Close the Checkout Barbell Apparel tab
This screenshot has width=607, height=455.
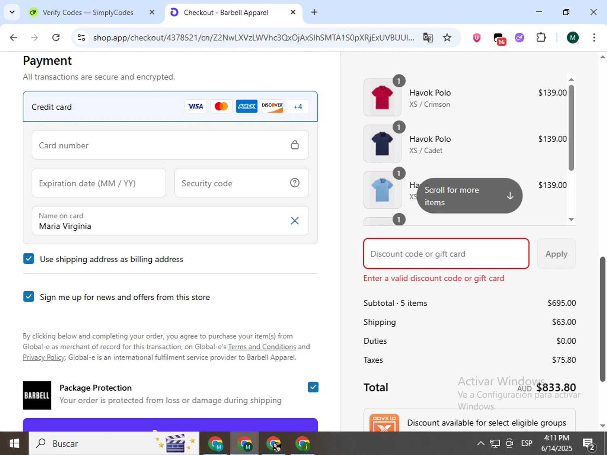click(293, 12)
